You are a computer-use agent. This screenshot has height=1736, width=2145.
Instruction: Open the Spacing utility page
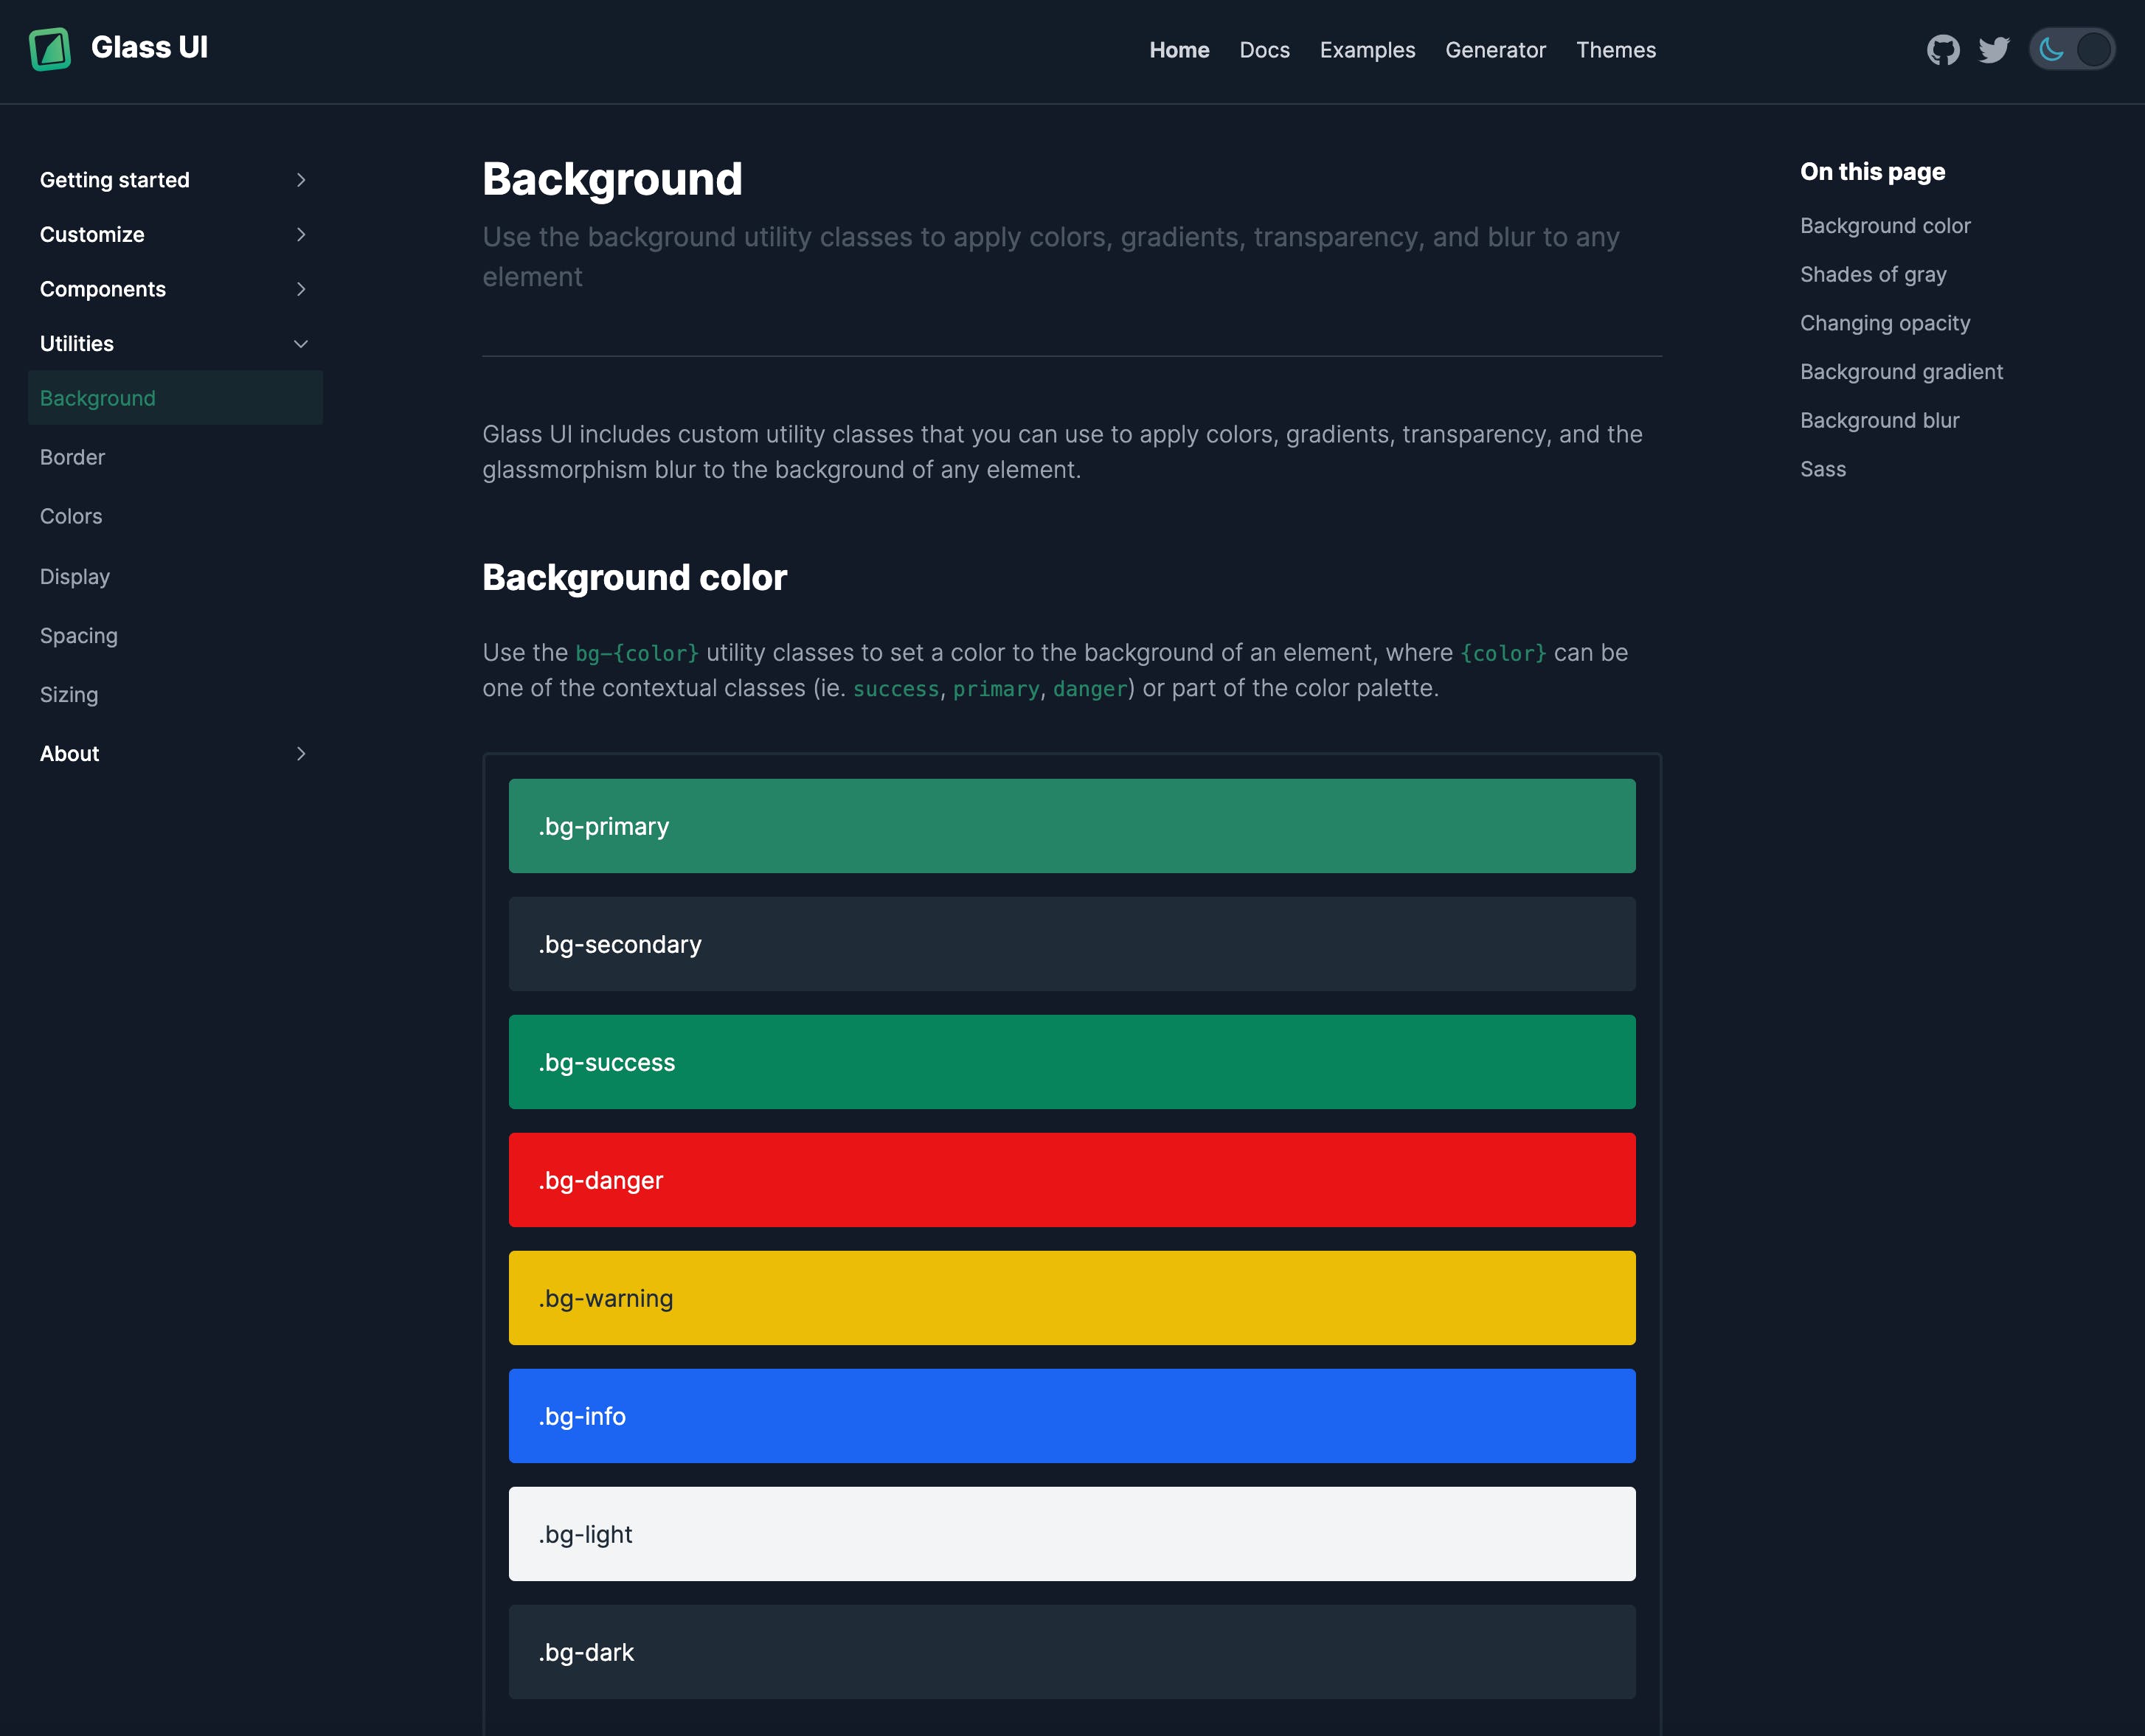(79, 636)
